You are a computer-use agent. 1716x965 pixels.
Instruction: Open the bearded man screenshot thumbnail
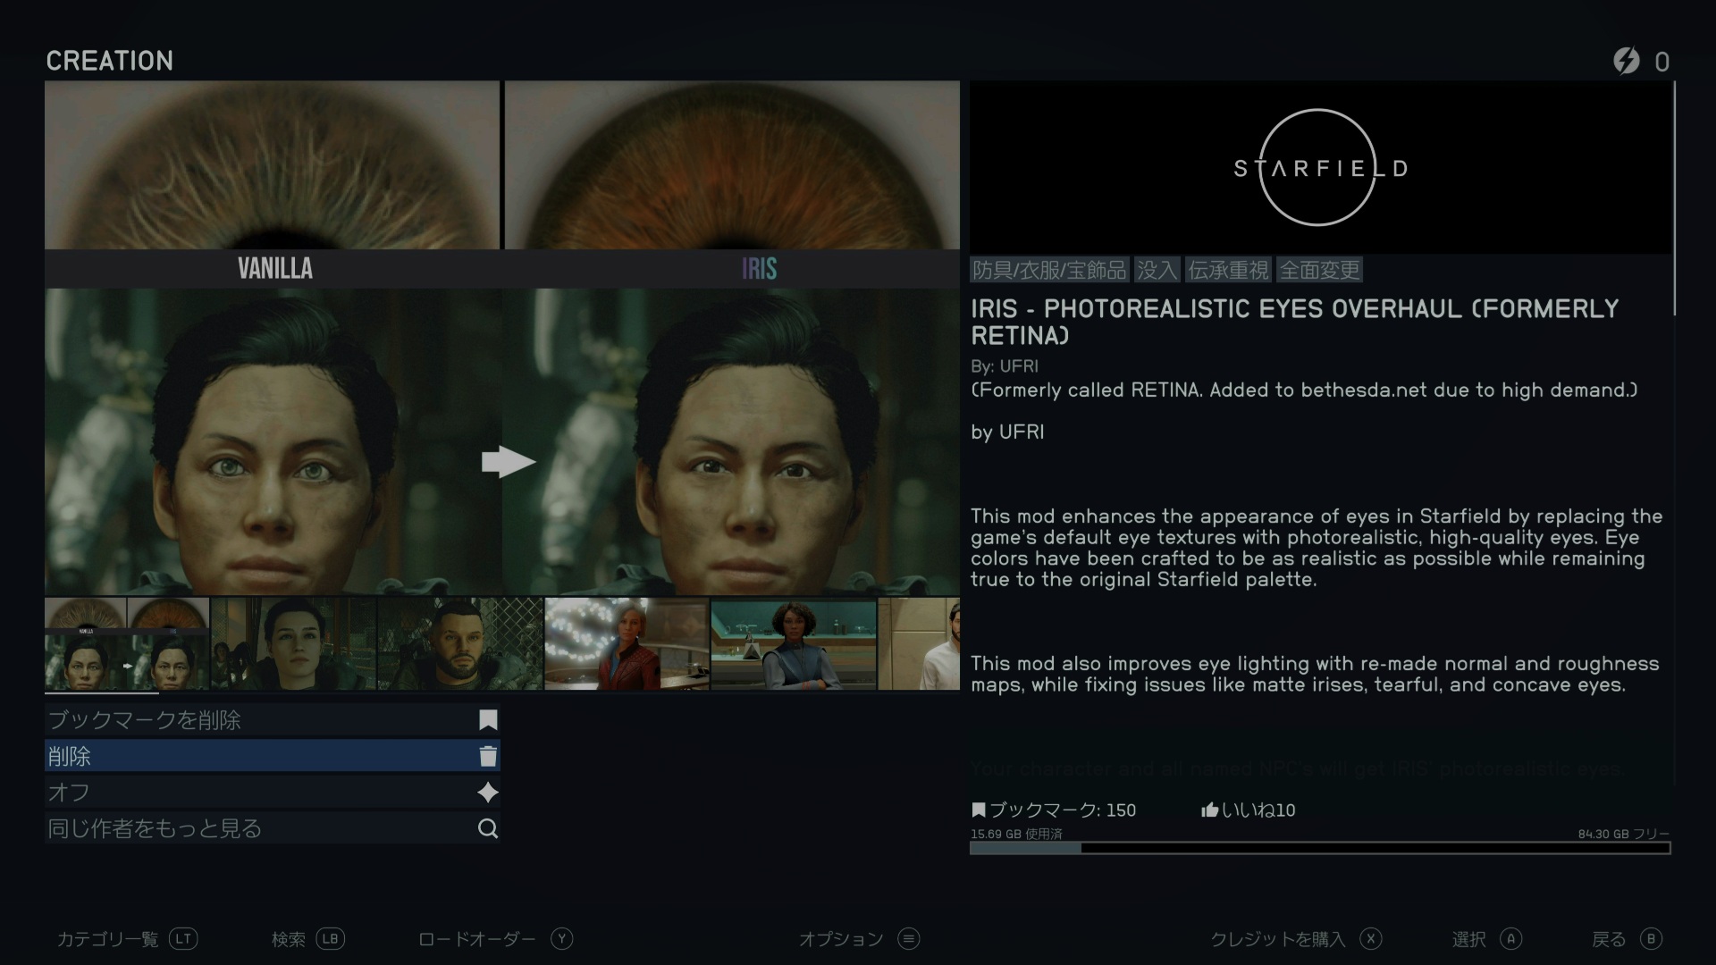459,644
